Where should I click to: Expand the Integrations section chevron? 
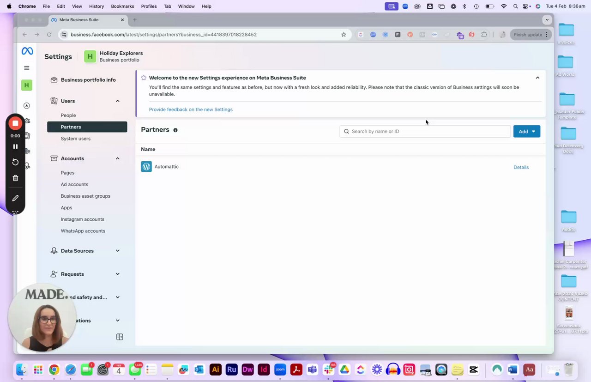point(117,320)
